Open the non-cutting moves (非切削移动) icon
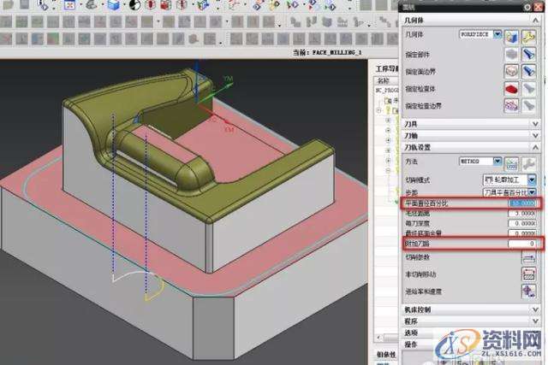548x365 pixels. click(x=530, y=274)
